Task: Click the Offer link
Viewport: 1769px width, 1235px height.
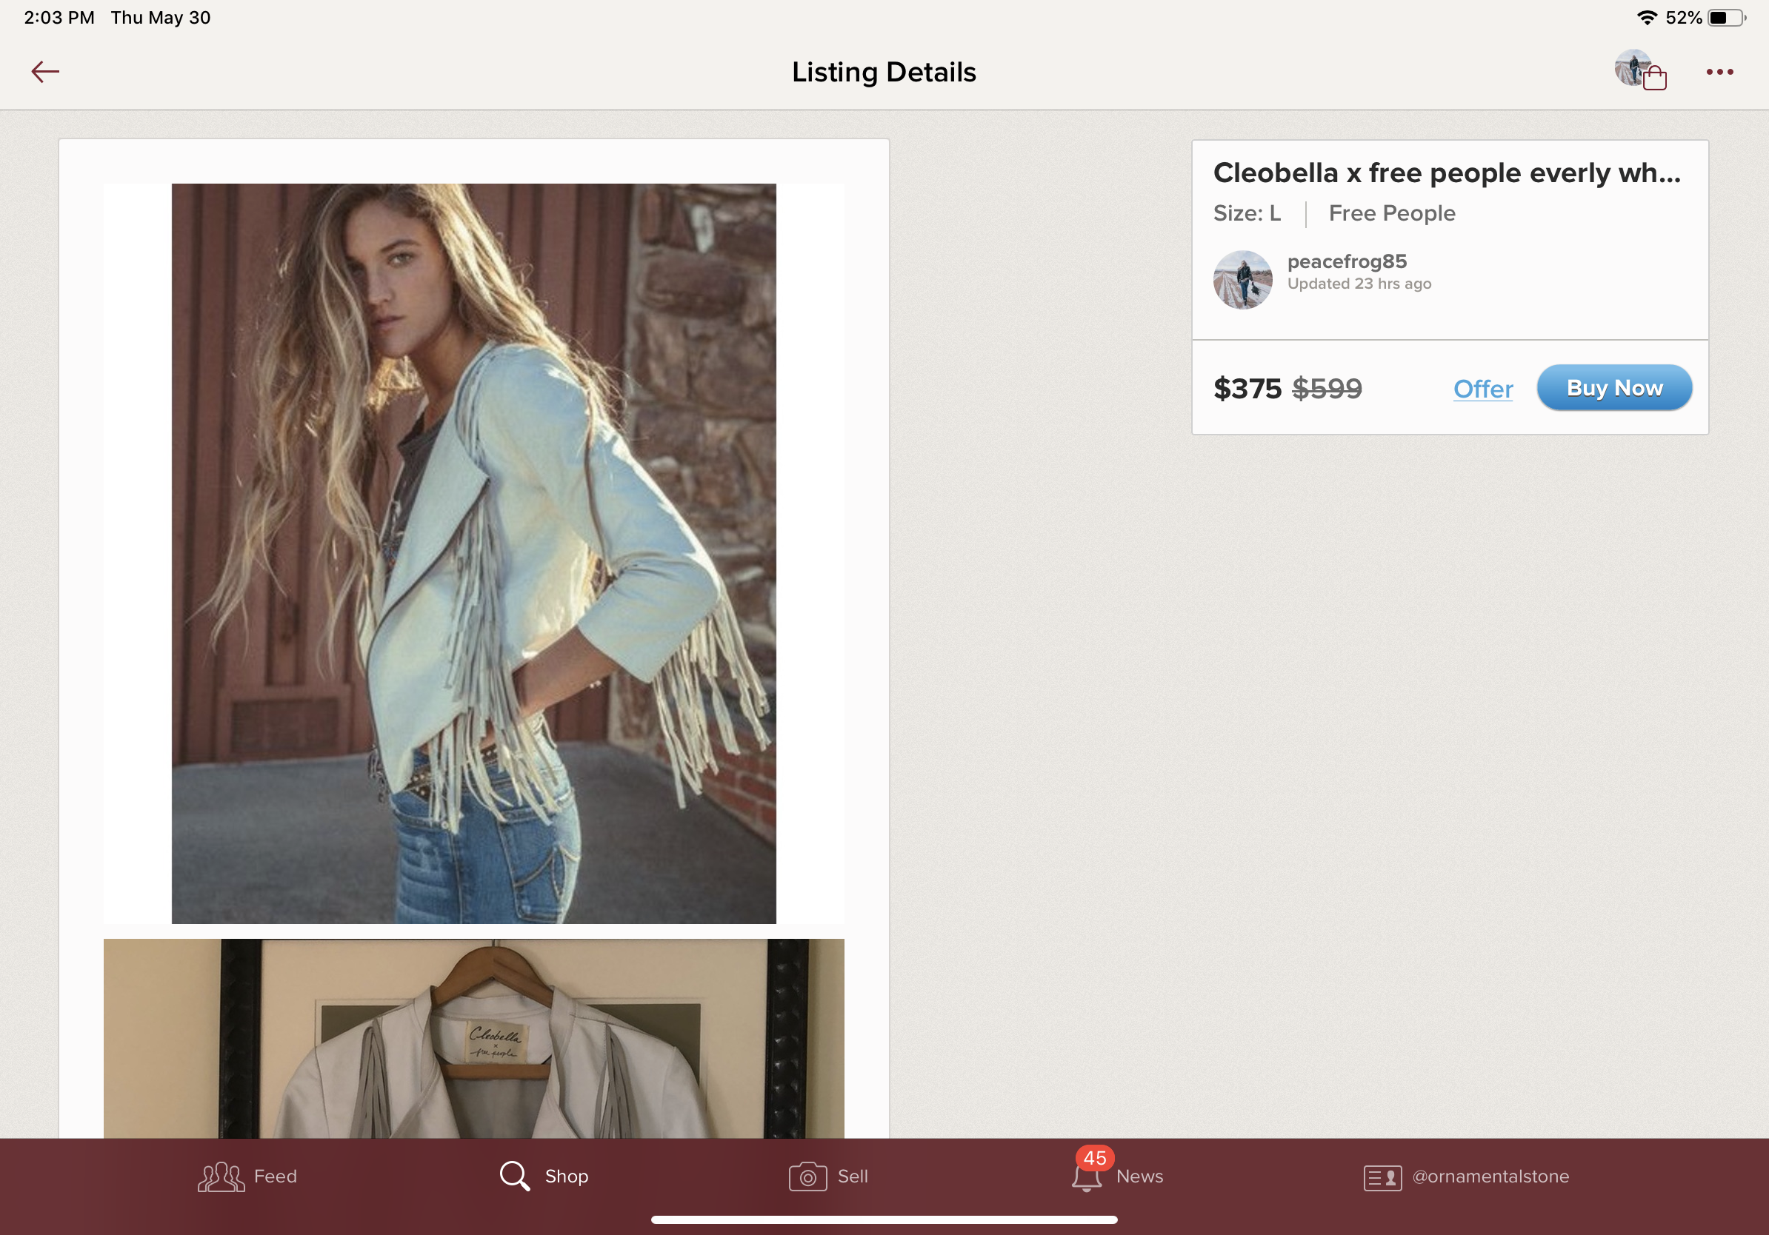Action: 1483,389
